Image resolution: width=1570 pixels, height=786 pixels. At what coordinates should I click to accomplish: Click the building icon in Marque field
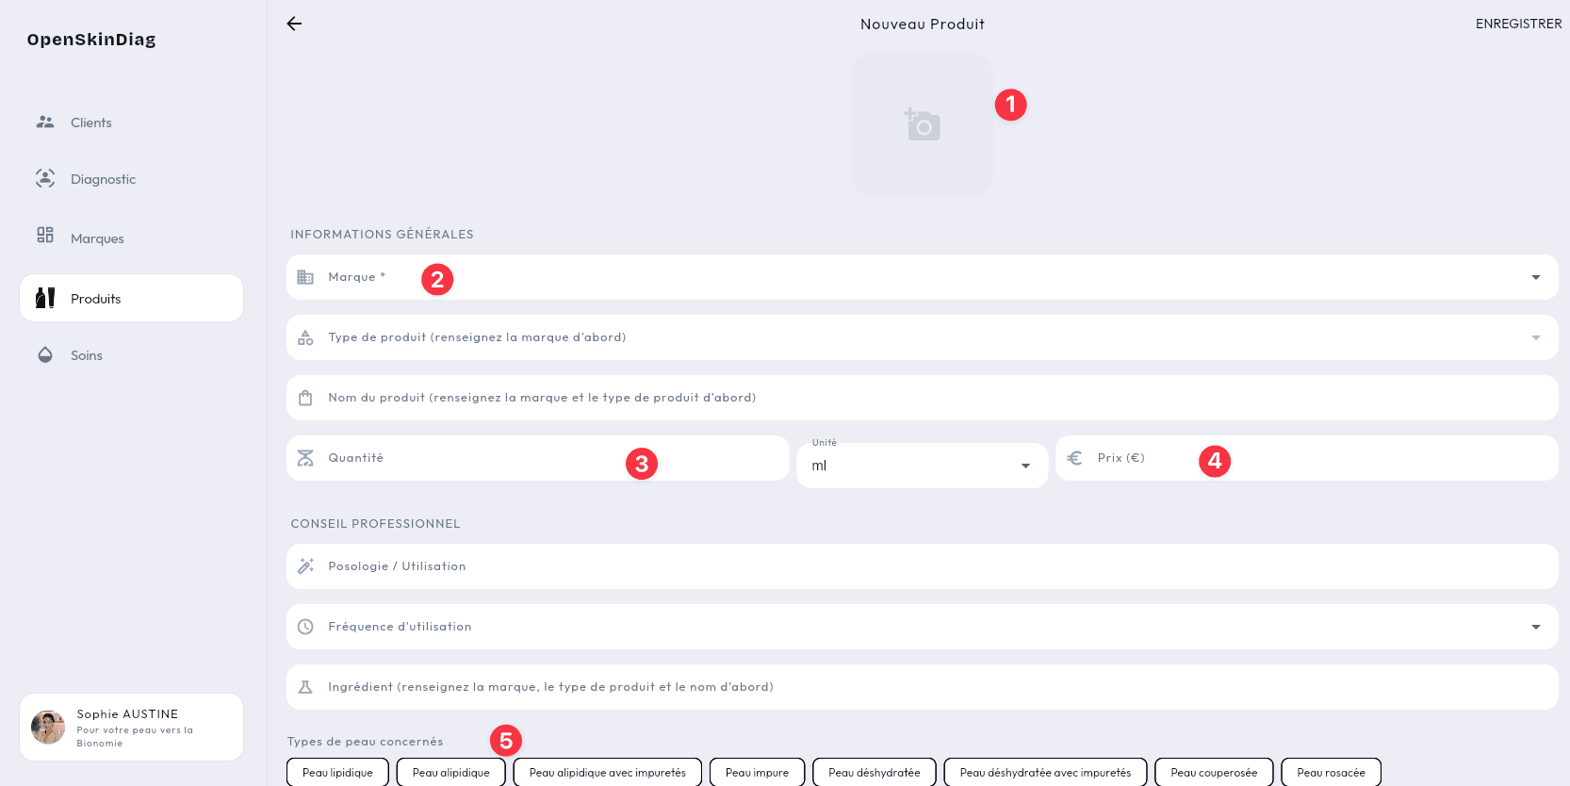305,277
